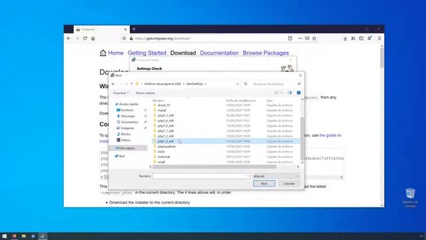Sort by Fecha de modificación column
426x240 pixels.
[241, 101]
